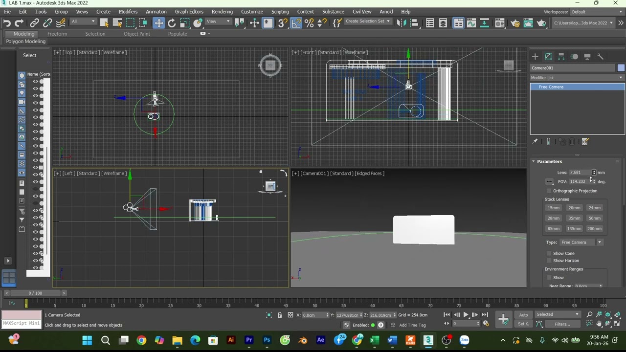This screenshot has height=352, width=626.
Task: Open Google Chrome from the taskbar
Action: click(x=141, y=340)
